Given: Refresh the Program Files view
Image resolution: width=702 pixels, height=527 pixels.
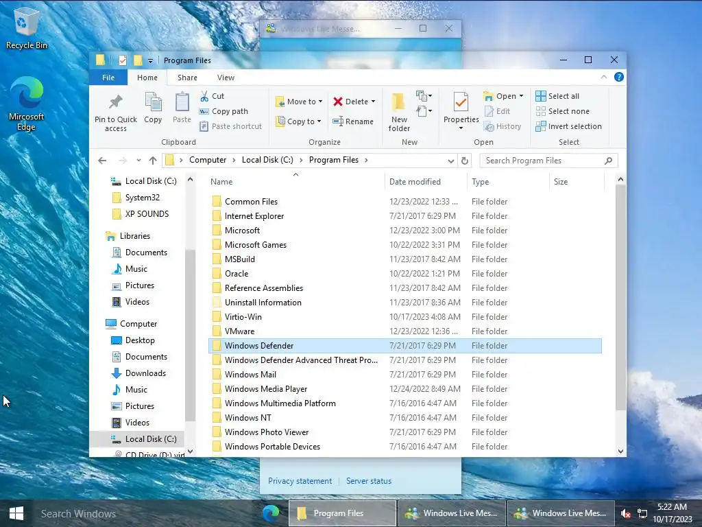Looking at the screenshot, I should [x=465, y=161].
